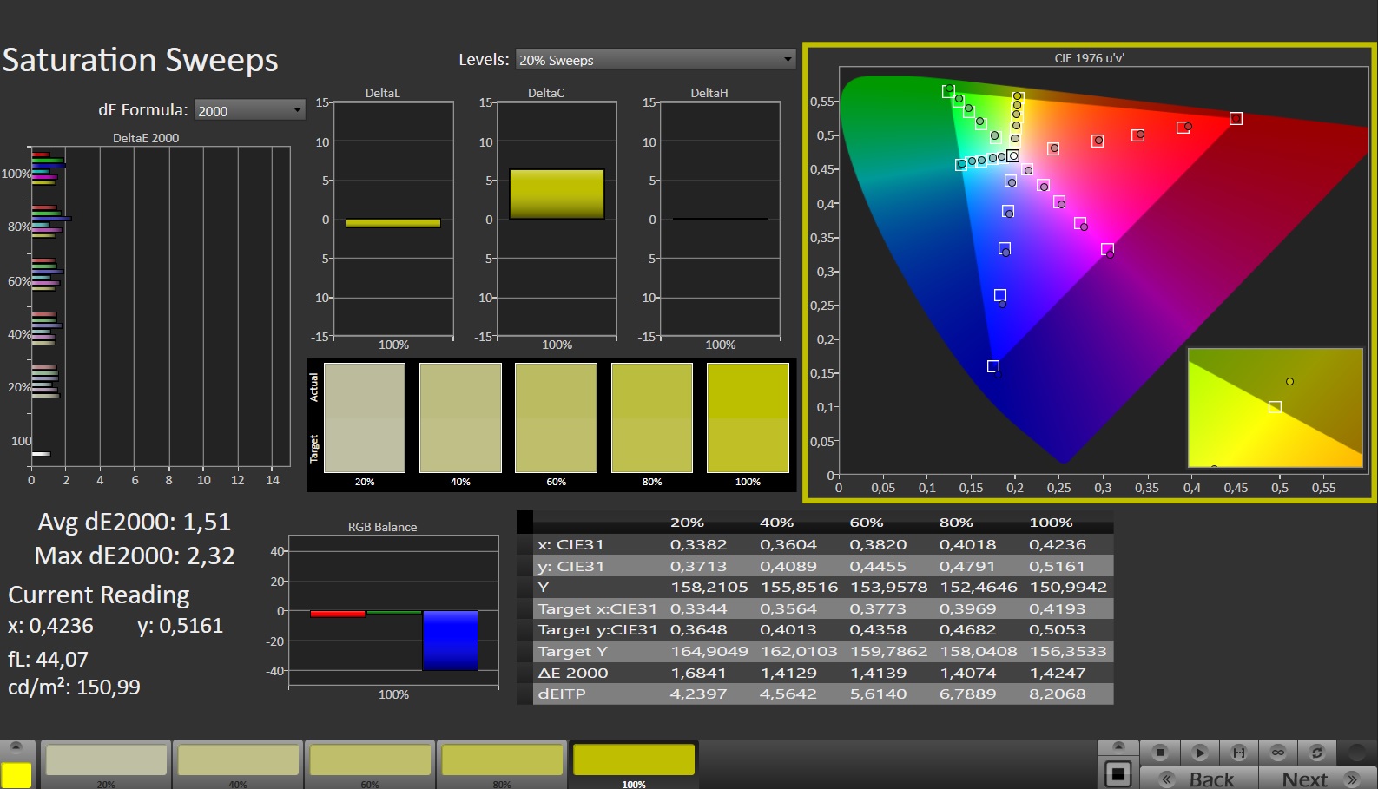Click the infinity continuous-read icon
The width and height of the screenshot is (1378, 789).
(1277, 752)
